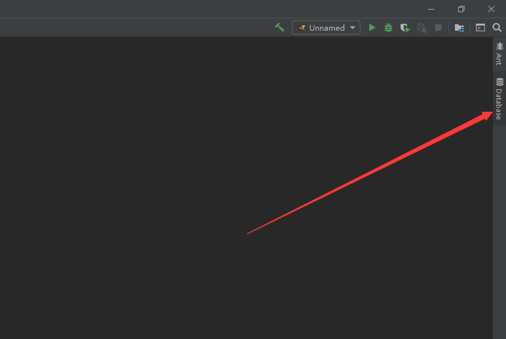
Task: Run the Unnamed configuration with green play
Action: tap(372, 27)
